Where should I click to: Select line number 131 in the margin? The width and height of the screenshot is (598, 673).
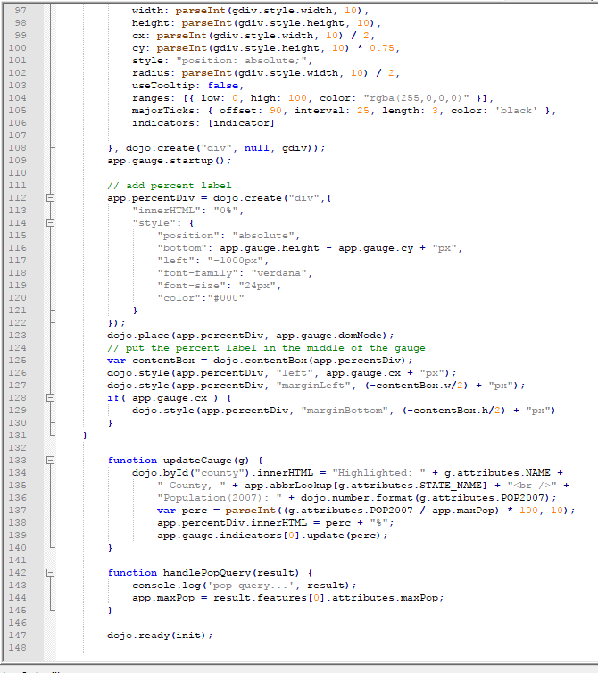click(17, 436)
